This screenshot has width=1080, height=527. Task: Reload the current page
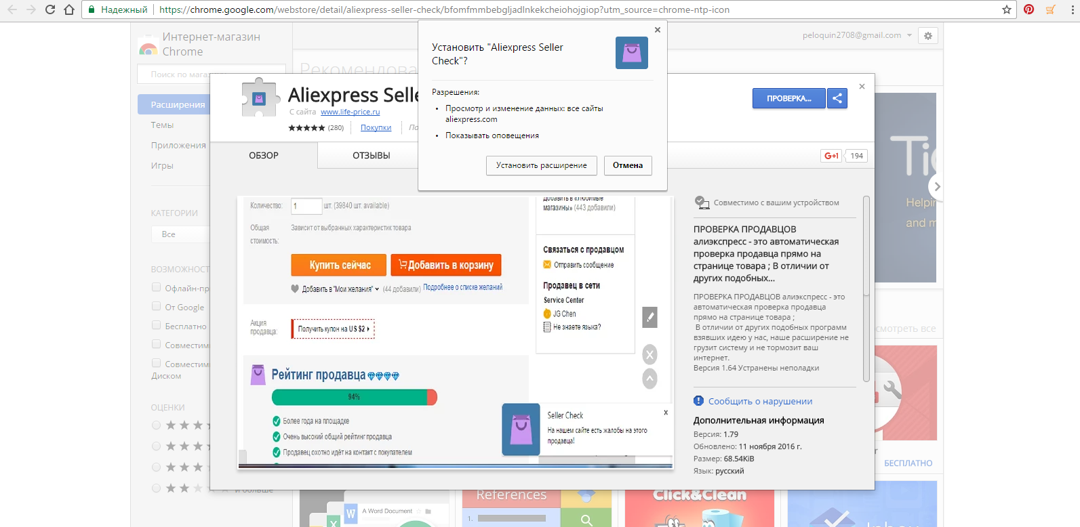pyautogui.click(x=50, y=9)
